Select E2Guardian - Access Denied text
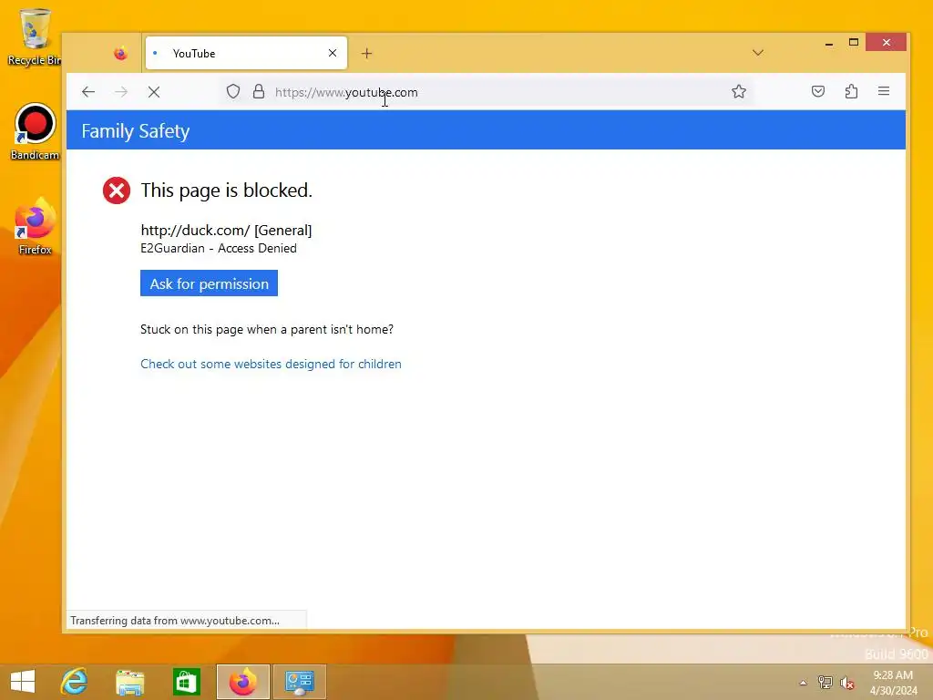This screenshot has height=700, width=933. [x=219, y=248]
